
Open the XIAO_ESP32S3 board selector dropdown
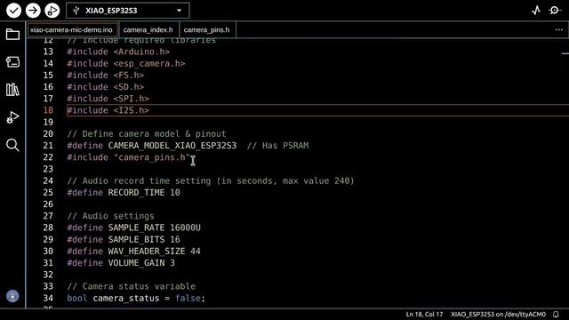pyautogui.click(x=128, y=11)
